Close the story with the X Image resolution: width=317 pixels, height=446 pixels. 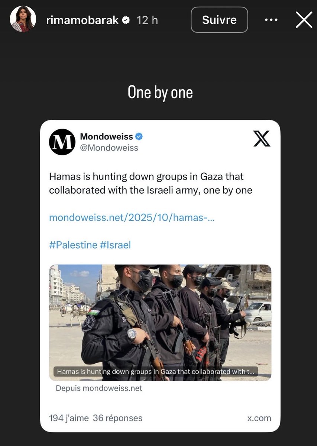pyautogui.click(x=304, y=20)
